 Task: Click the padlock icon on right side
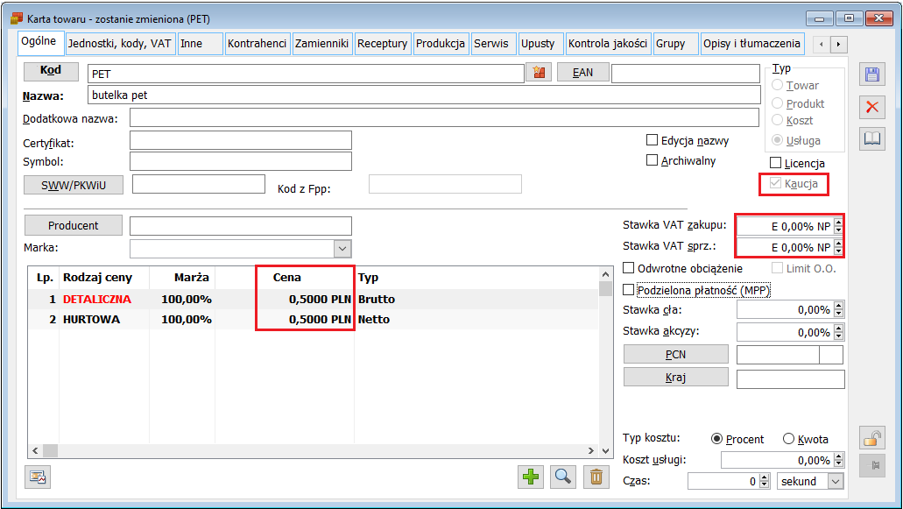[871, 436]
